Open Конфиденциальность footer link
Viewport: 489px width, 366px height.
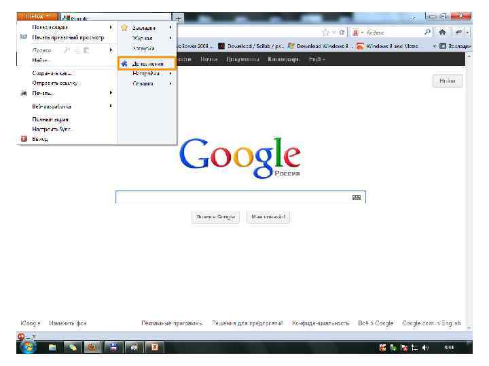tap(321, 323)
